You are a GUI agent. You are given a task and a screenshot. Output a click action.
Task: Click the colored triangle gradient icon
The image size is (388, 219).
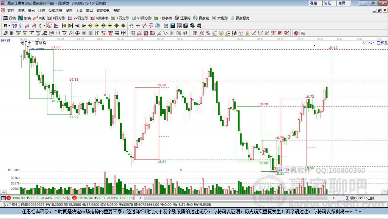(56, 26)
